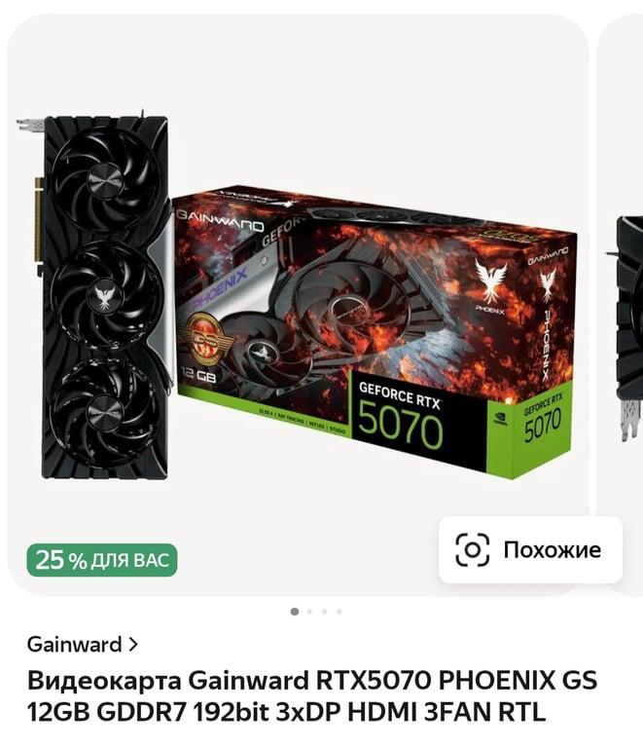The width and height of the screenshot is (643, 748).
Task: Open the Gainward brand link
Action: [x=74, y=645]
